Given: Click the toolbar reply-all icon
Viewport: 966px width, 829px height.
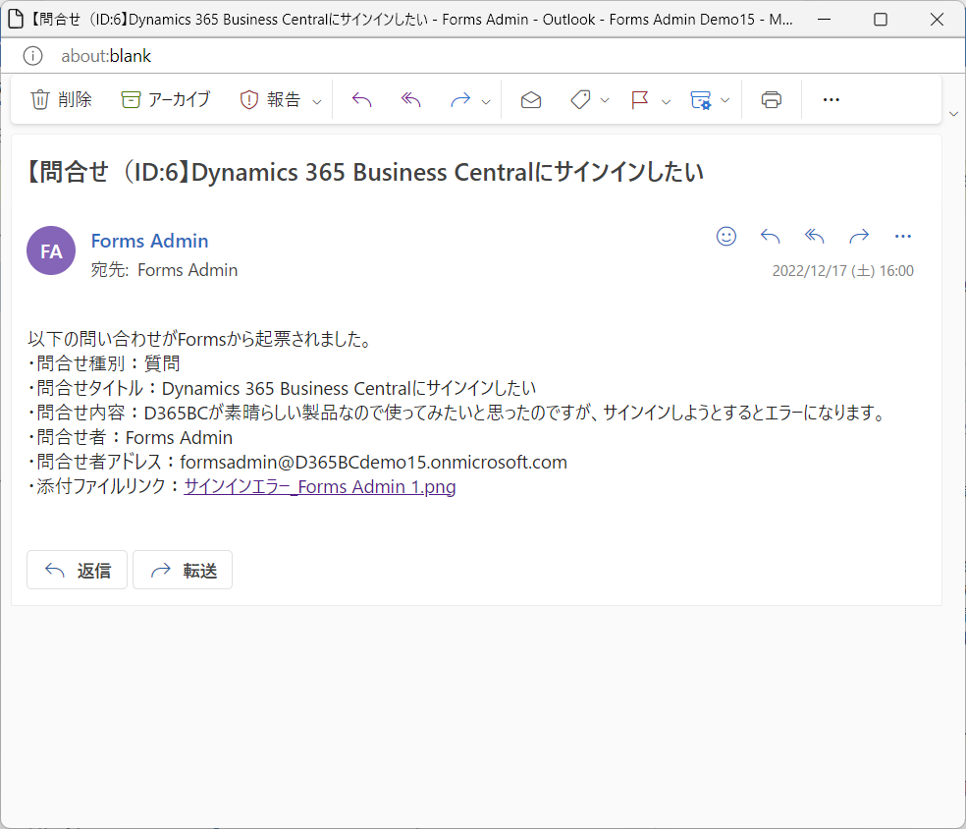Looking at the screenshot, I should click(x=411, y=100).
